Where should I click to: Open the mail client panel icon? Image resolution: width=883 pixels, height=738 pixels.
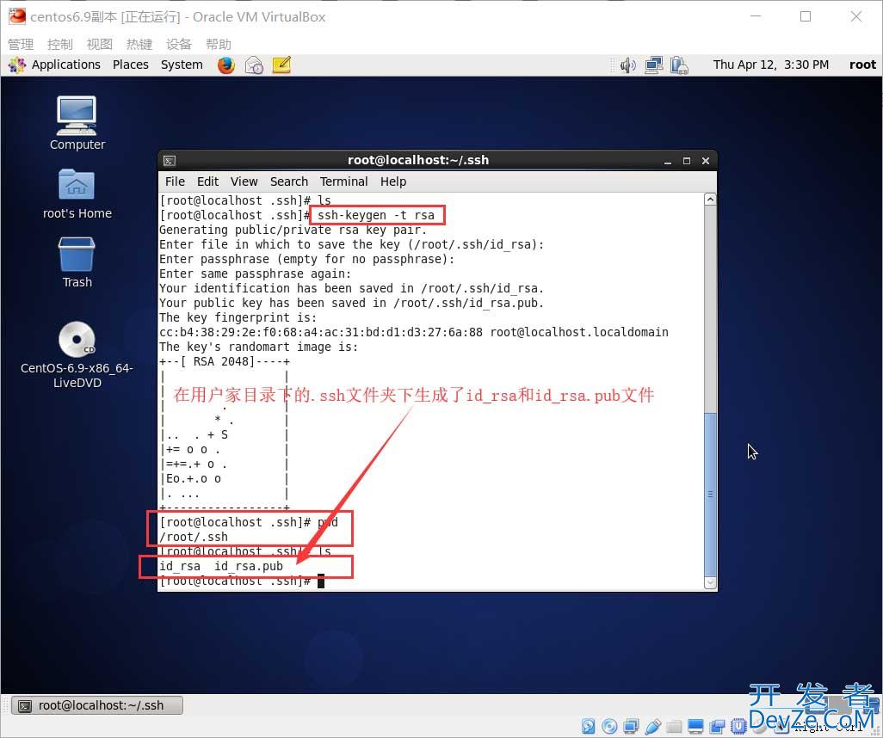point(254,65)
